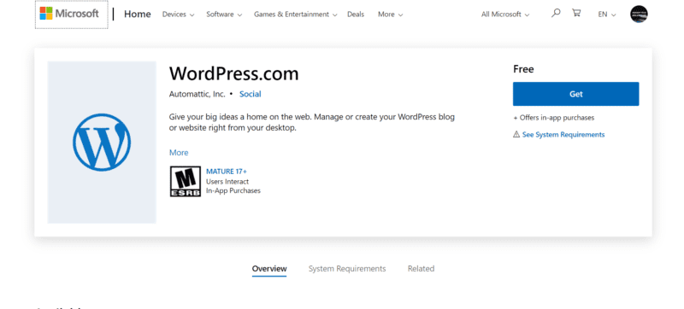Select the Overview tab

click(269, 269)
